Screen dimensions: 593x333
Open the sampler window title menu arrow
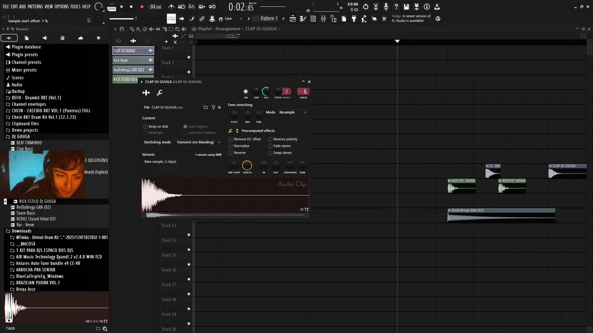pyautogui.click(x=142, y=82)
